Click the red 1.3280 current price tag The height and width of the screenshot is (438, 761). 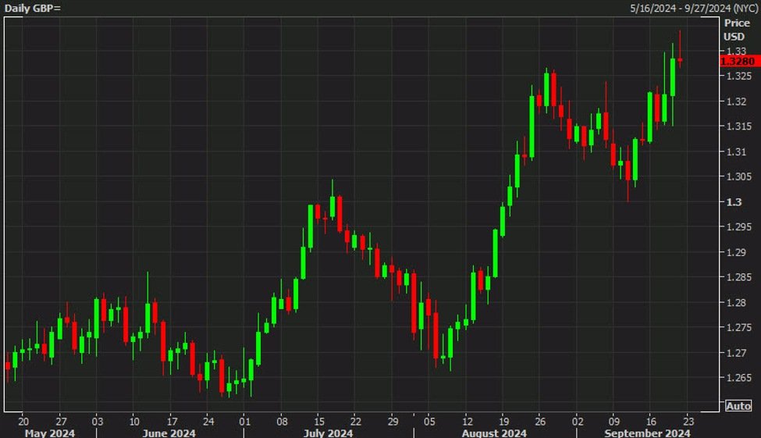point(738,61)
